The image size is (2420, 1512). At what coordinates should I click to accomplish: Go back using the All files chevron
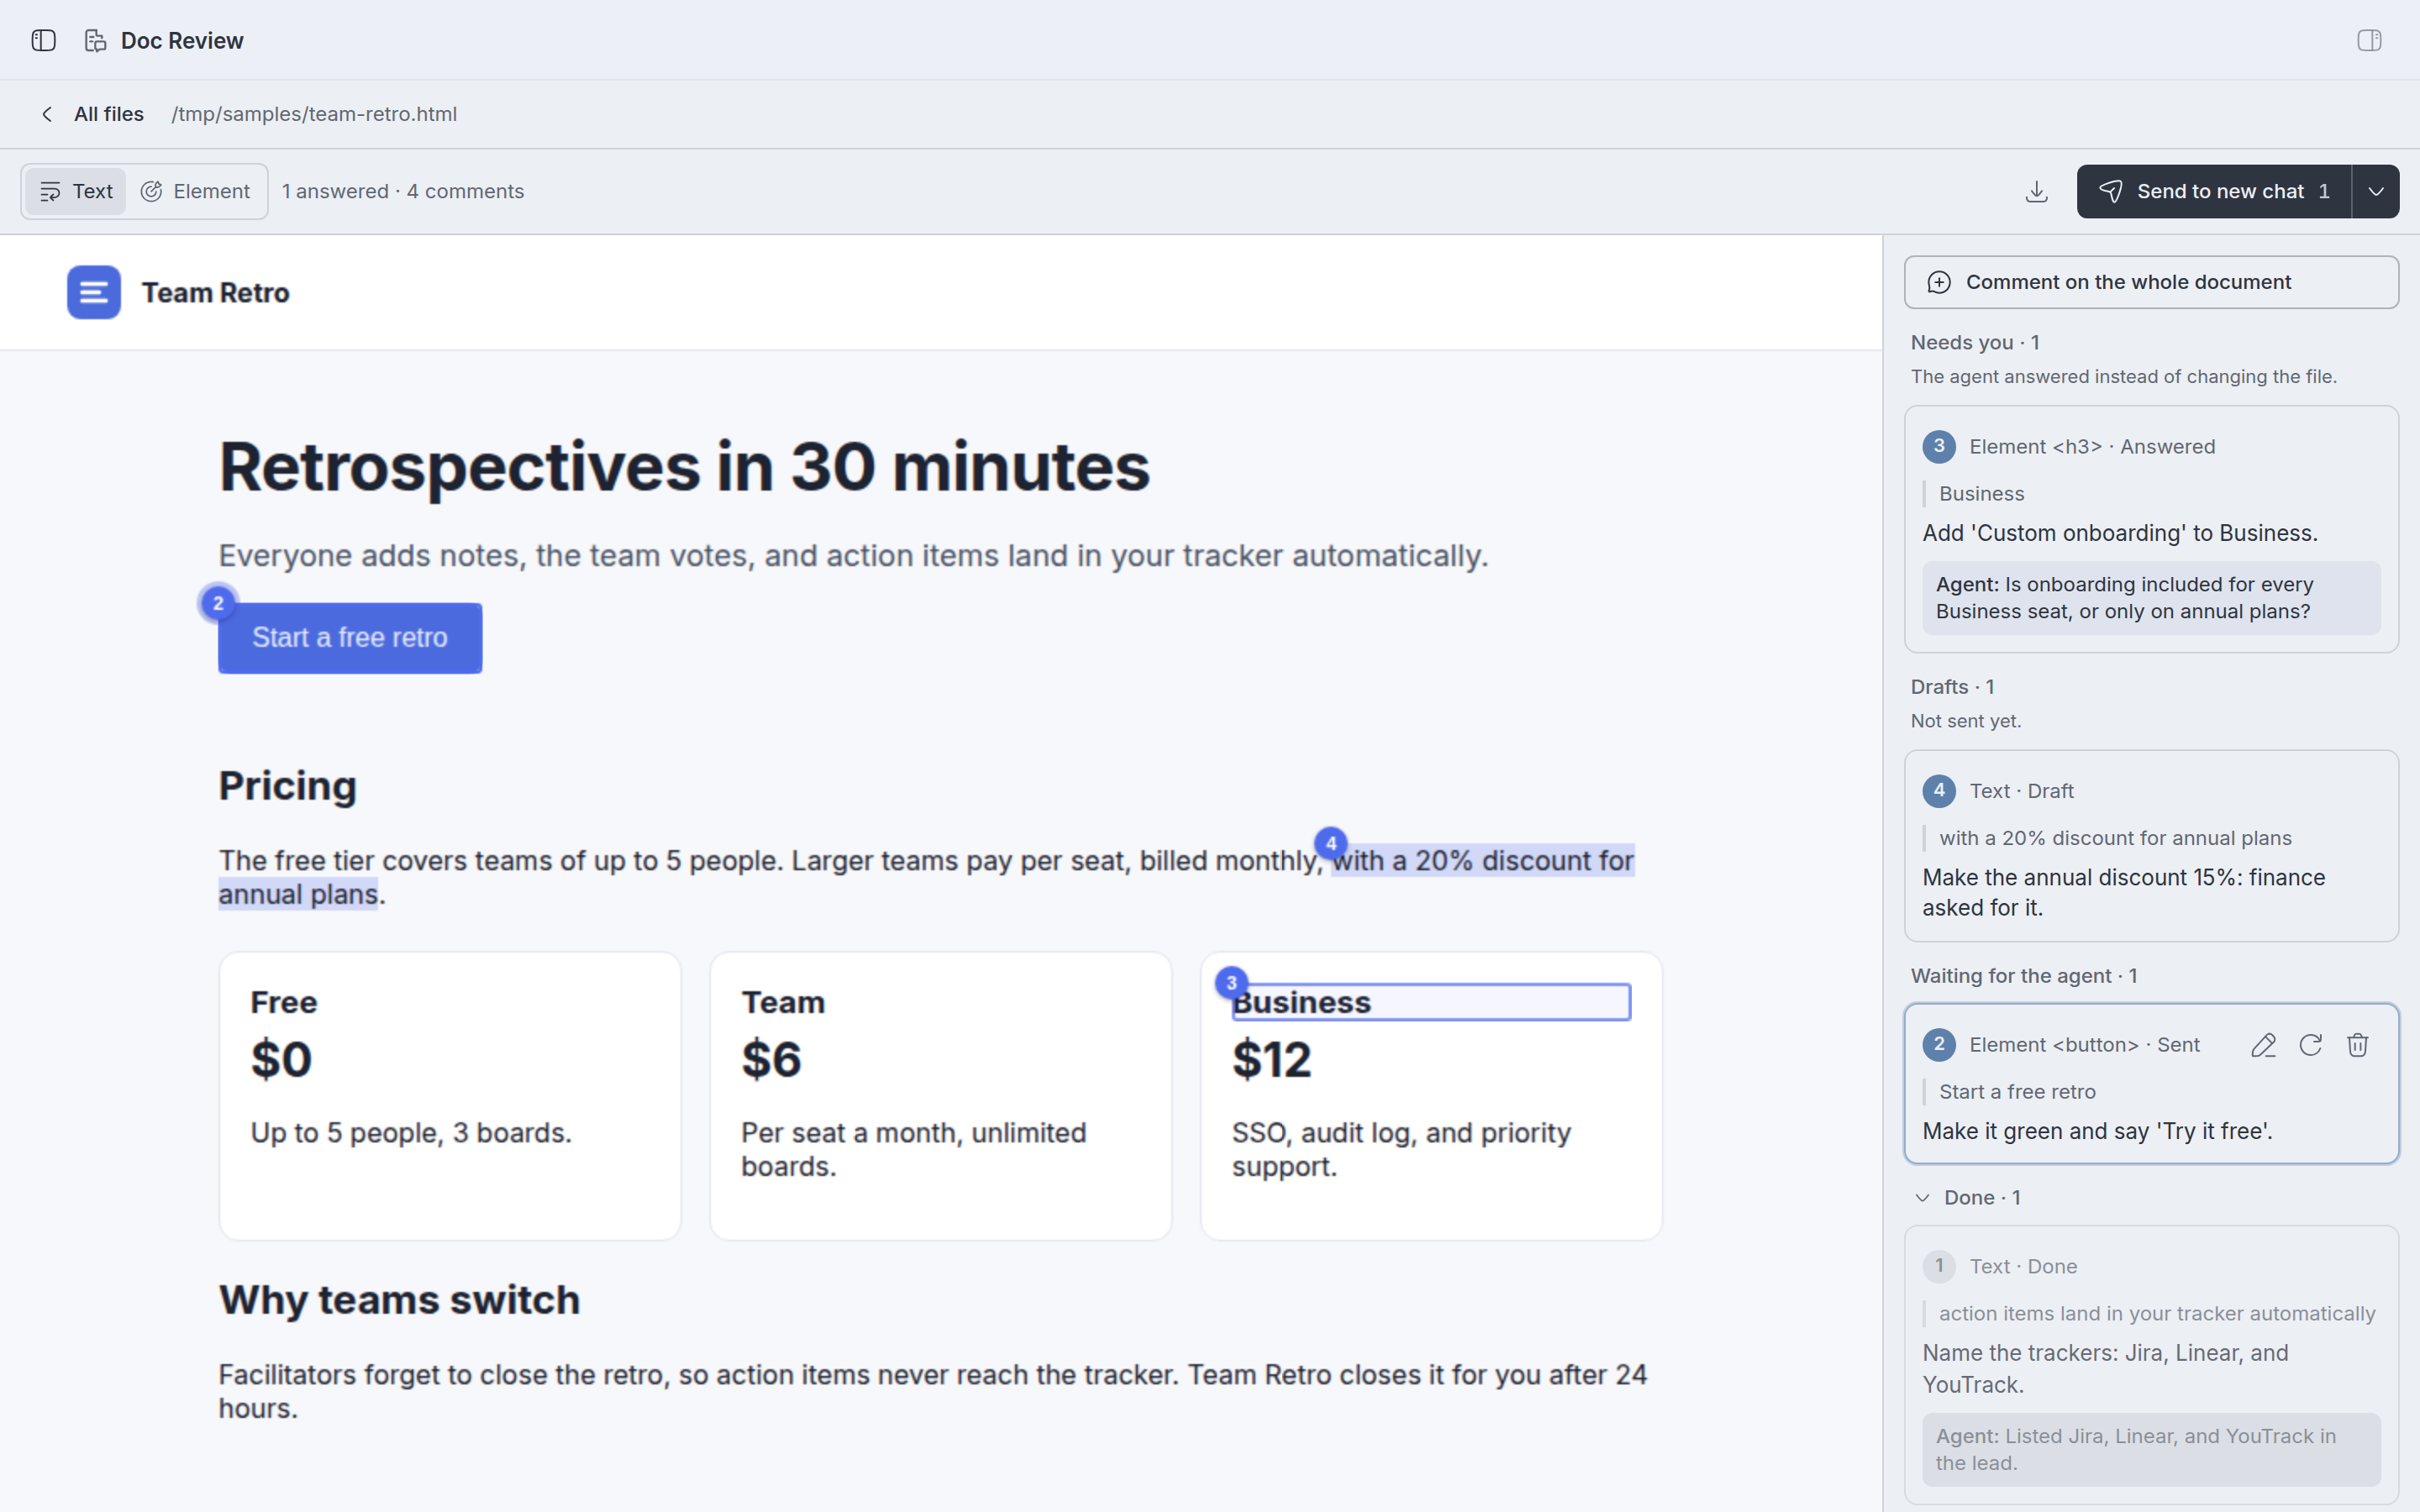point(47,114)
